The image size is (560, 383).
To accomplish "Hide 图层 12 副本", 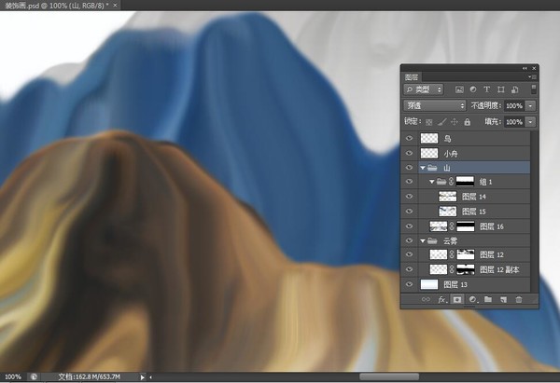I will tap(410, 269).
